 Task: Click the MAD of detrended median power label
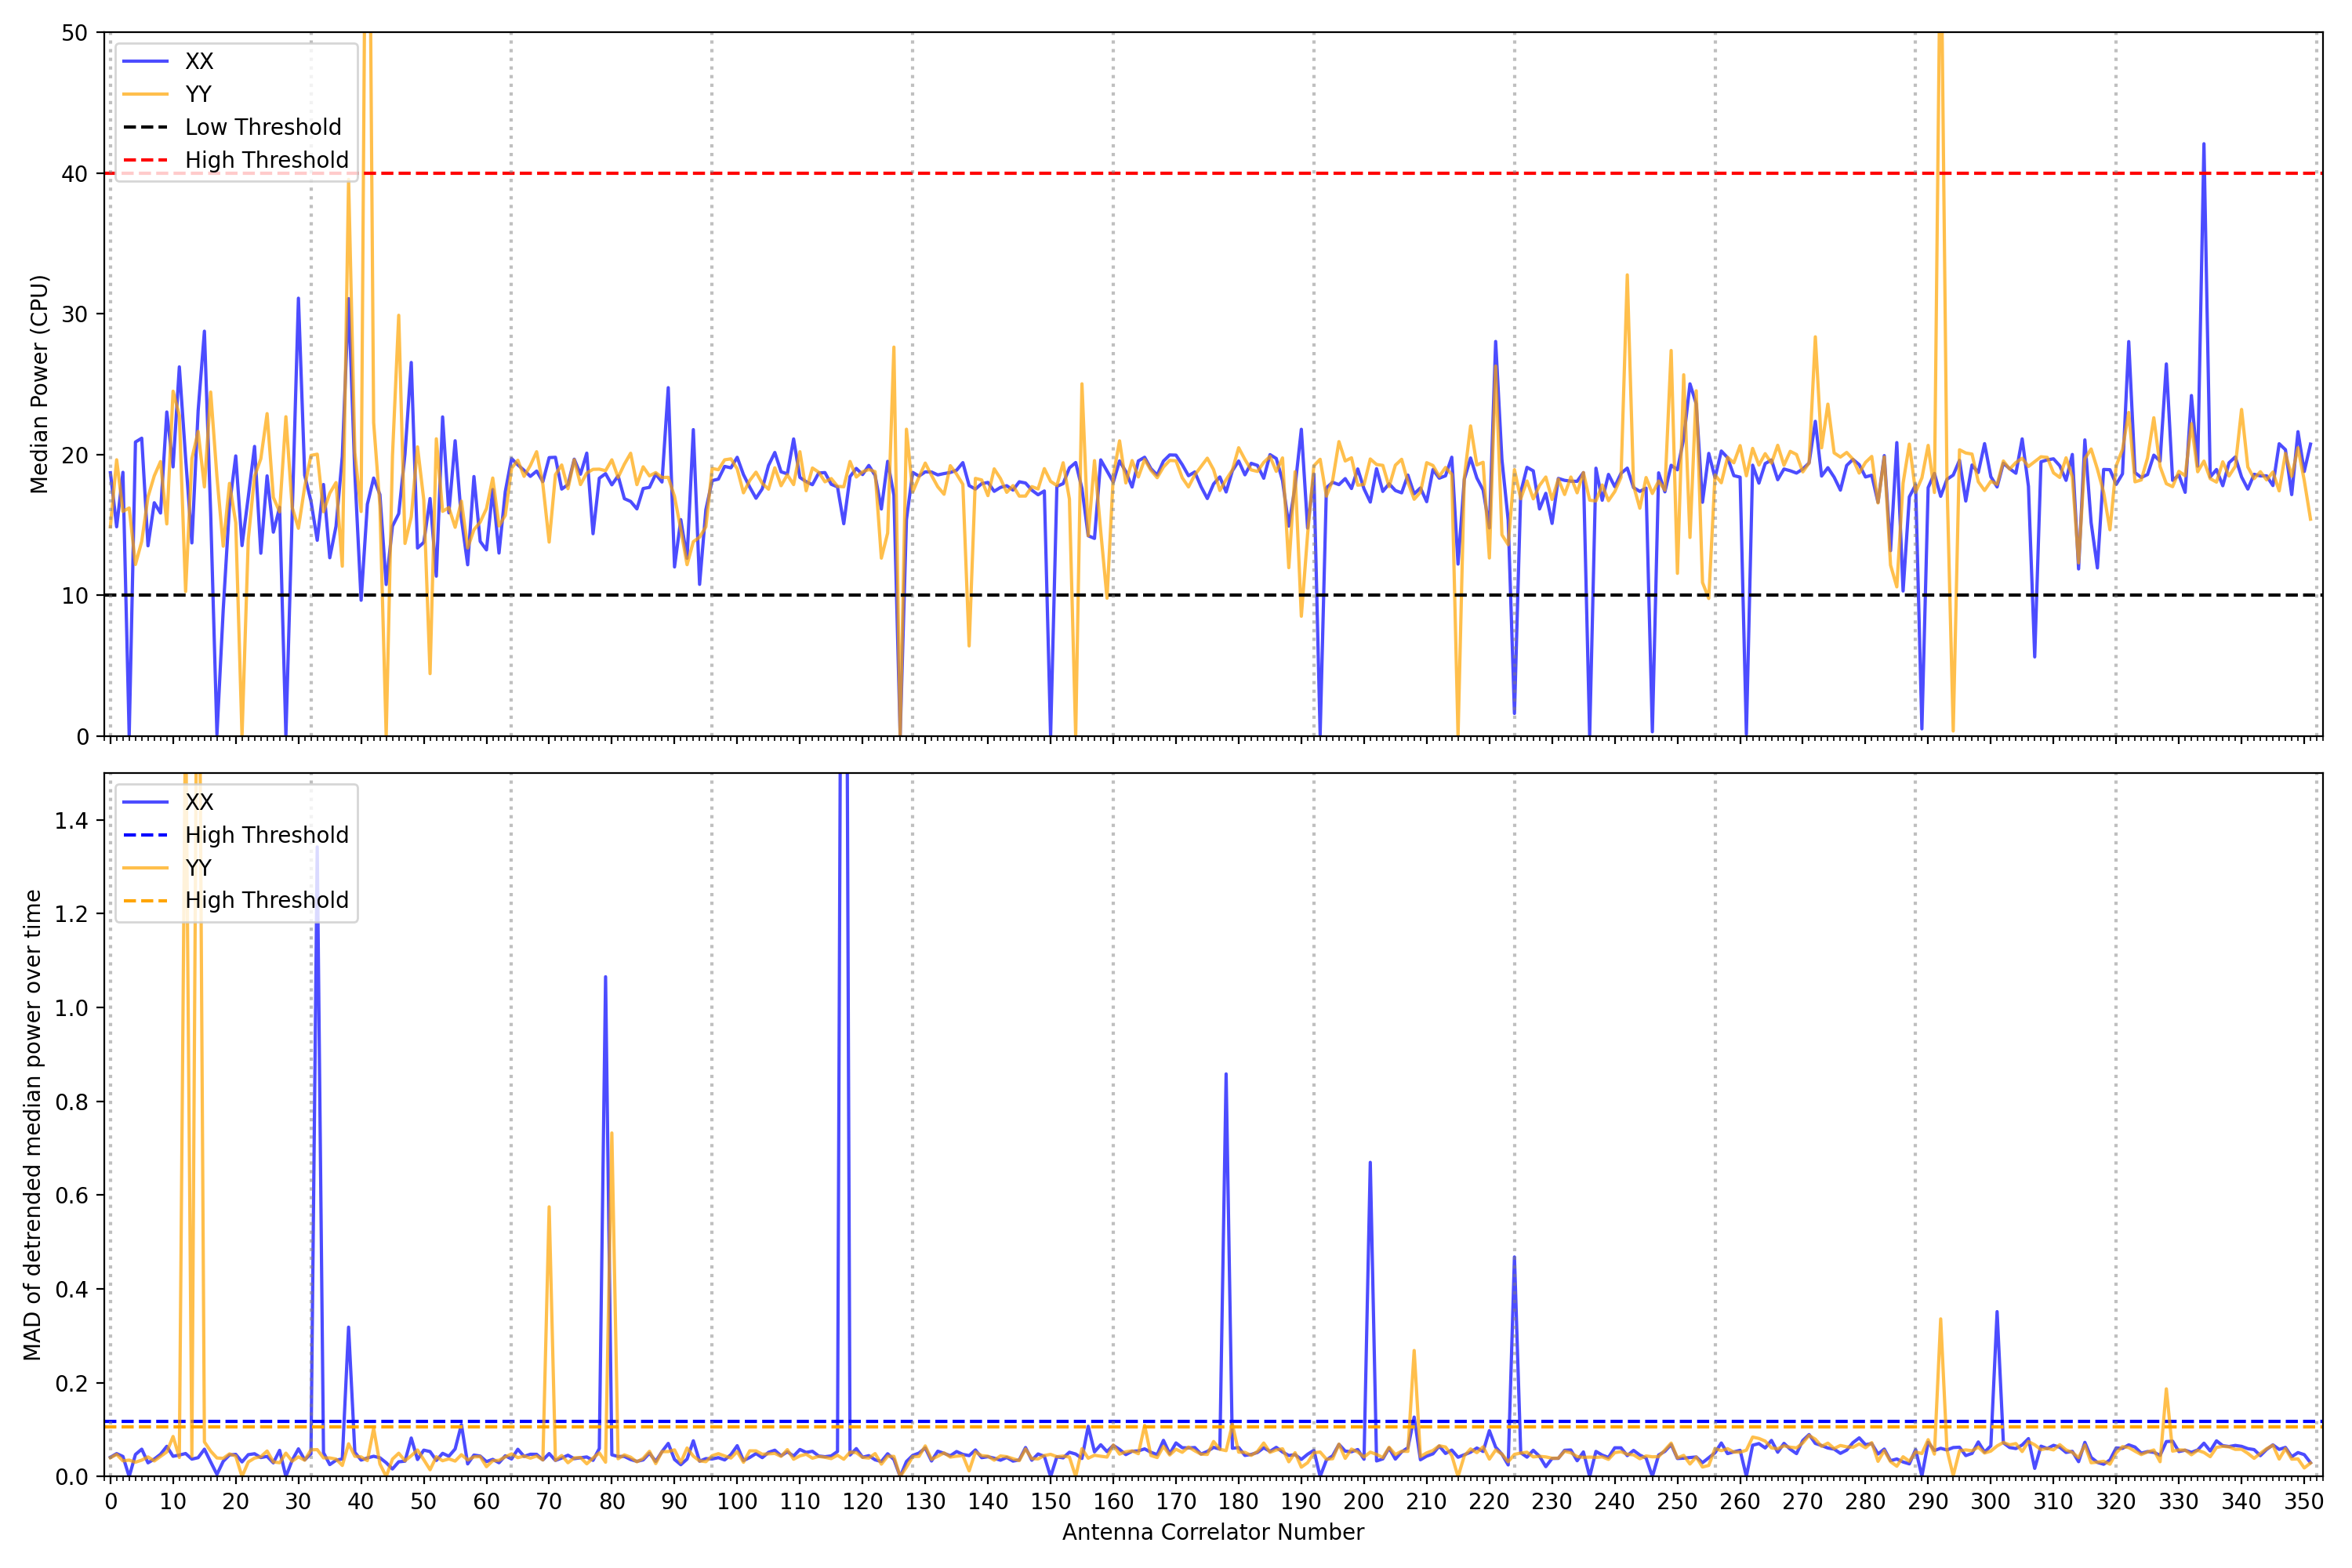point(33,1125)
